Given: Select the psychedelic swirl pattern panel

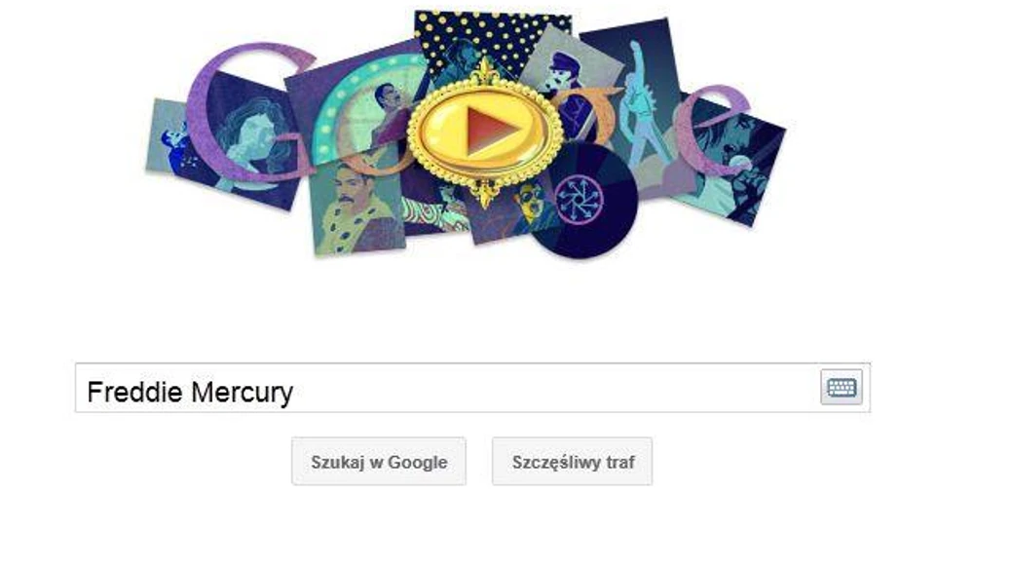Looking at the screenshot, I should (433, 211).
